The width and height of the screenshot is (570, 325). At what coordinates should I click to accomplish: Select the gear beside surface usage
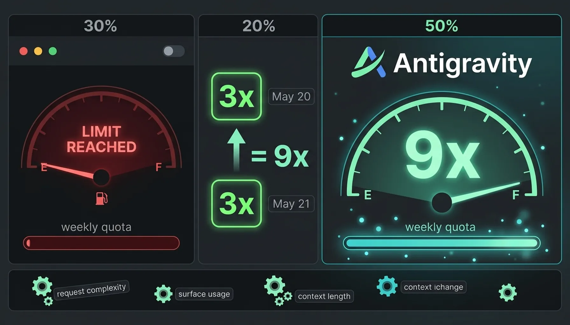tap(163, 294)
